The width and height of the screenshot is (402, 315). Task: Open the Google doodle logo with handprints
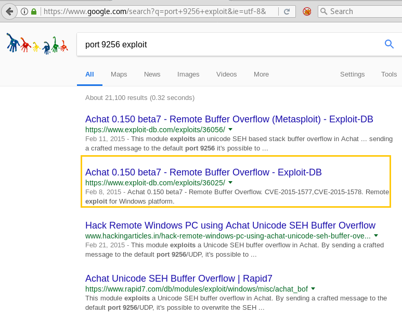click(37, 44)
